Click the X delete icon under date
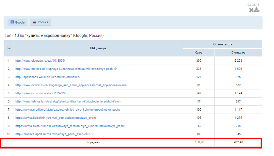The width and height of the screenshot is (274, 156). coord(251,10)
